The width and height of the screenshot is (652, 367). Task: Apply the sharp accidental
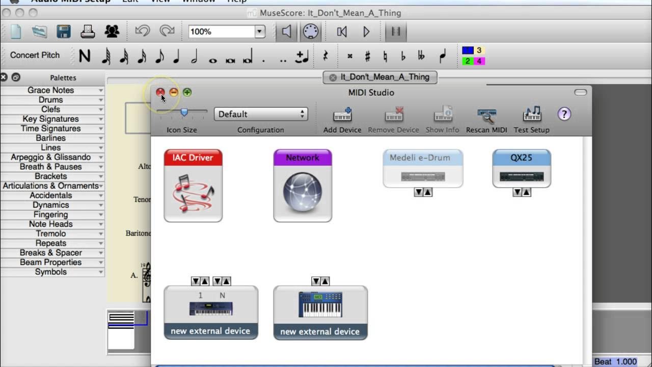pos(367,56)
